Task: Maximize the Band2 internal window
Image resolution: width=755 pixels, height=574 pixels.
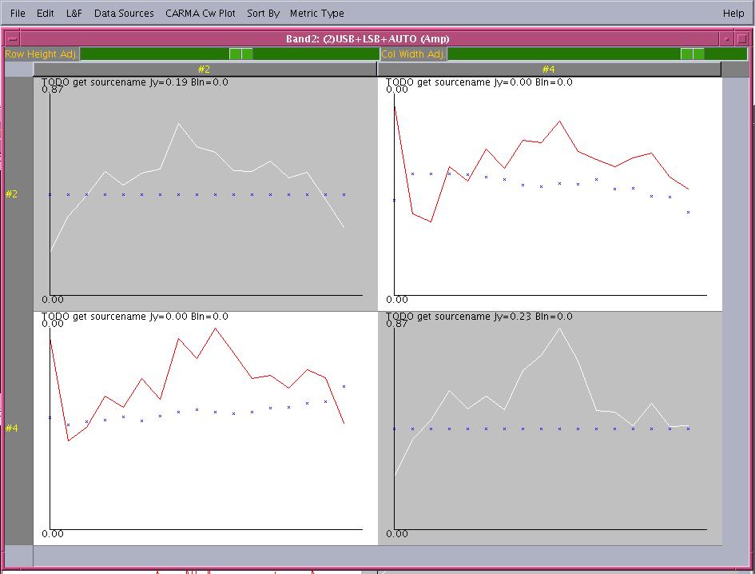Action: point(742,39)
